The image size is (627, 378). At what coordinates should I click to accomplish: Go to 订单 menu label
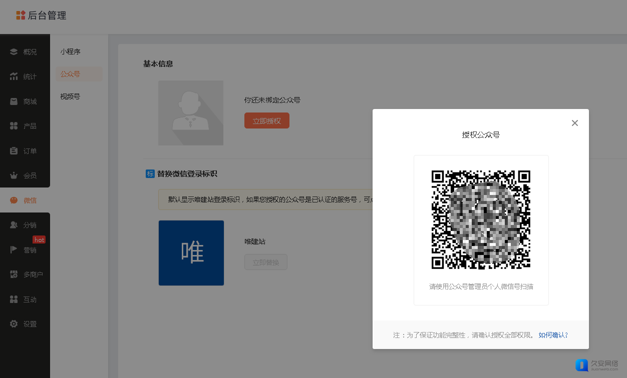[x=30, y=151]
